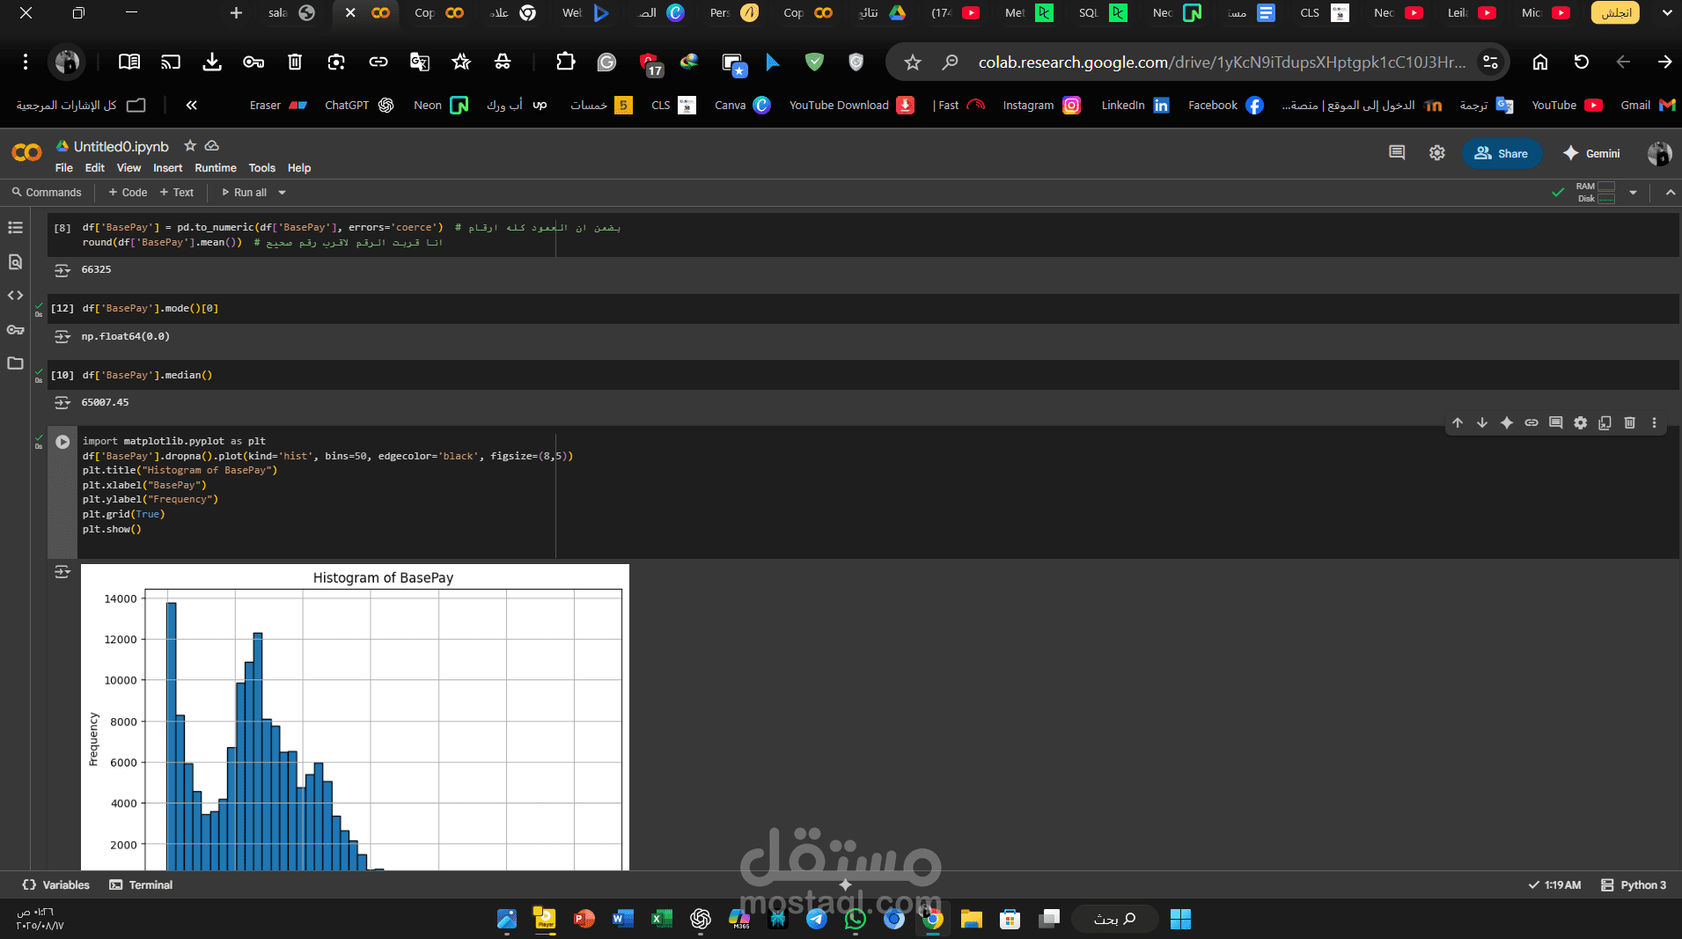Click the Gemini sparkle icon in cell toolbar
Image resolution: width=1682 pixels, height=939 pixels.
coord(1507,423)
